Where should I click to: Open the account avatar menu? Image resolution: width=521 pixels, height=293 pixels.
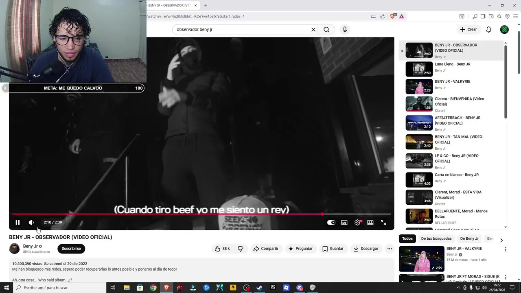pyautogui.click(x=504, y=29)
